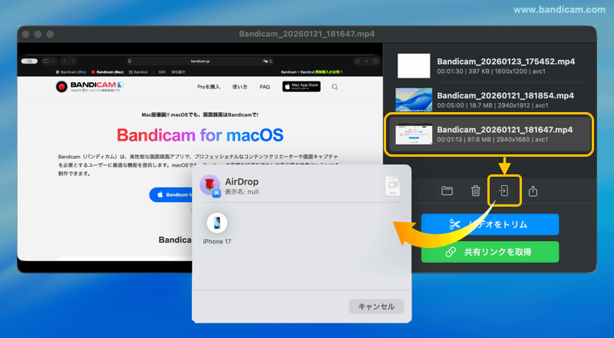Image resolution: width=614 pixels, height=338 pixels.
Task: Click the browser share icon in preview toolbar
Action: pyautogui.click(x=357, y=61)
